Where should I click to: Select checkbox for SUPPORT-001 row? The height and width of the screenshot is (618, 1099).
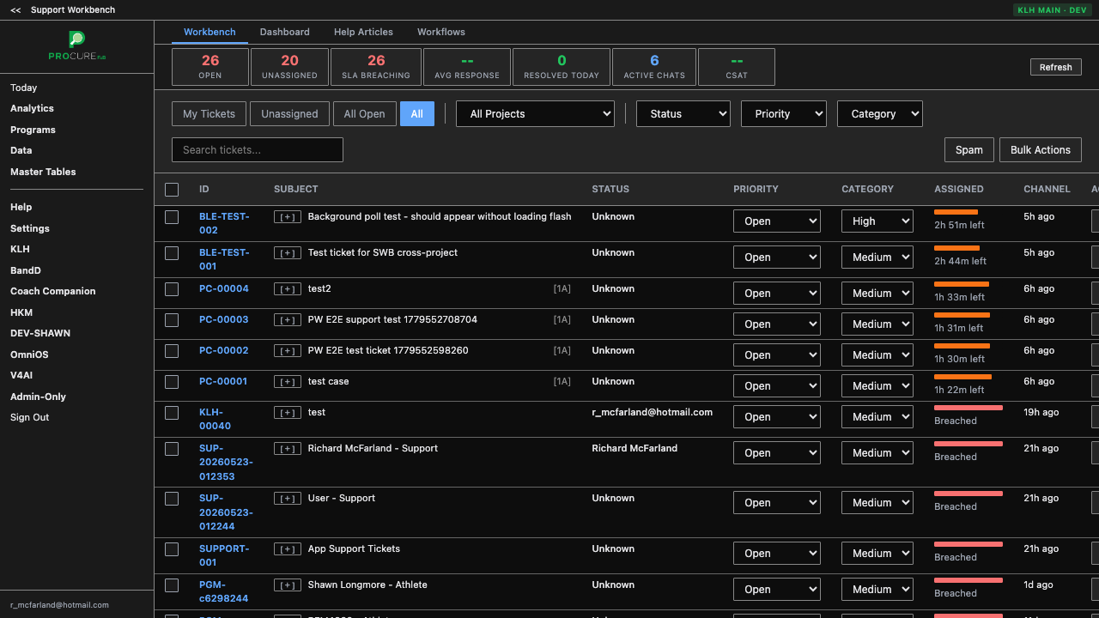click(x=172, y=549)
